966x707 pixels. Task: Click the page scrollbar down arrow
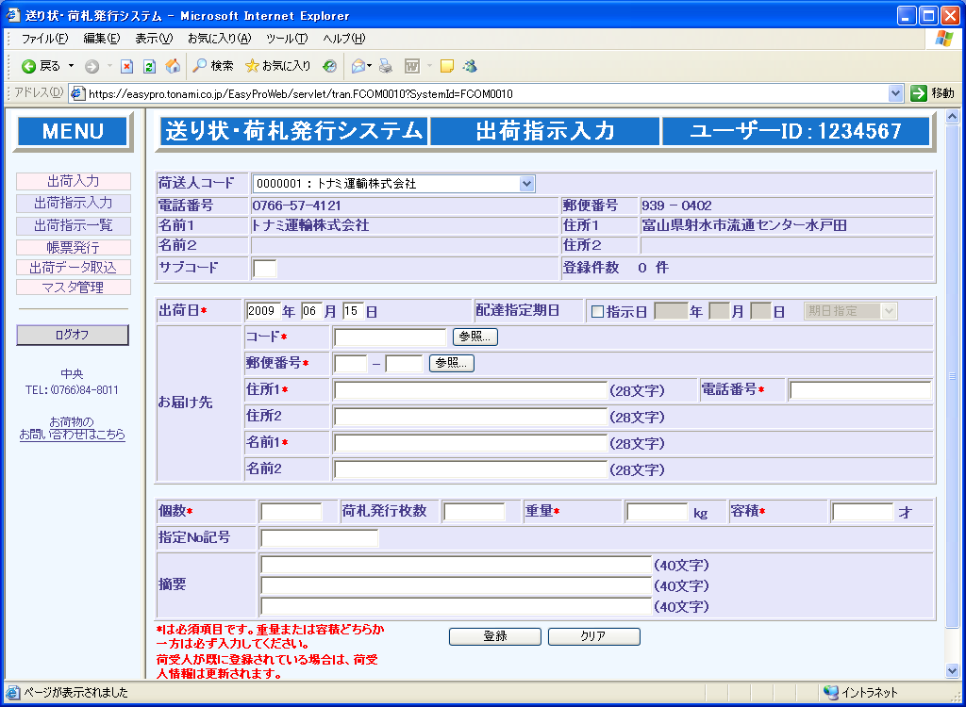point(953,670)
